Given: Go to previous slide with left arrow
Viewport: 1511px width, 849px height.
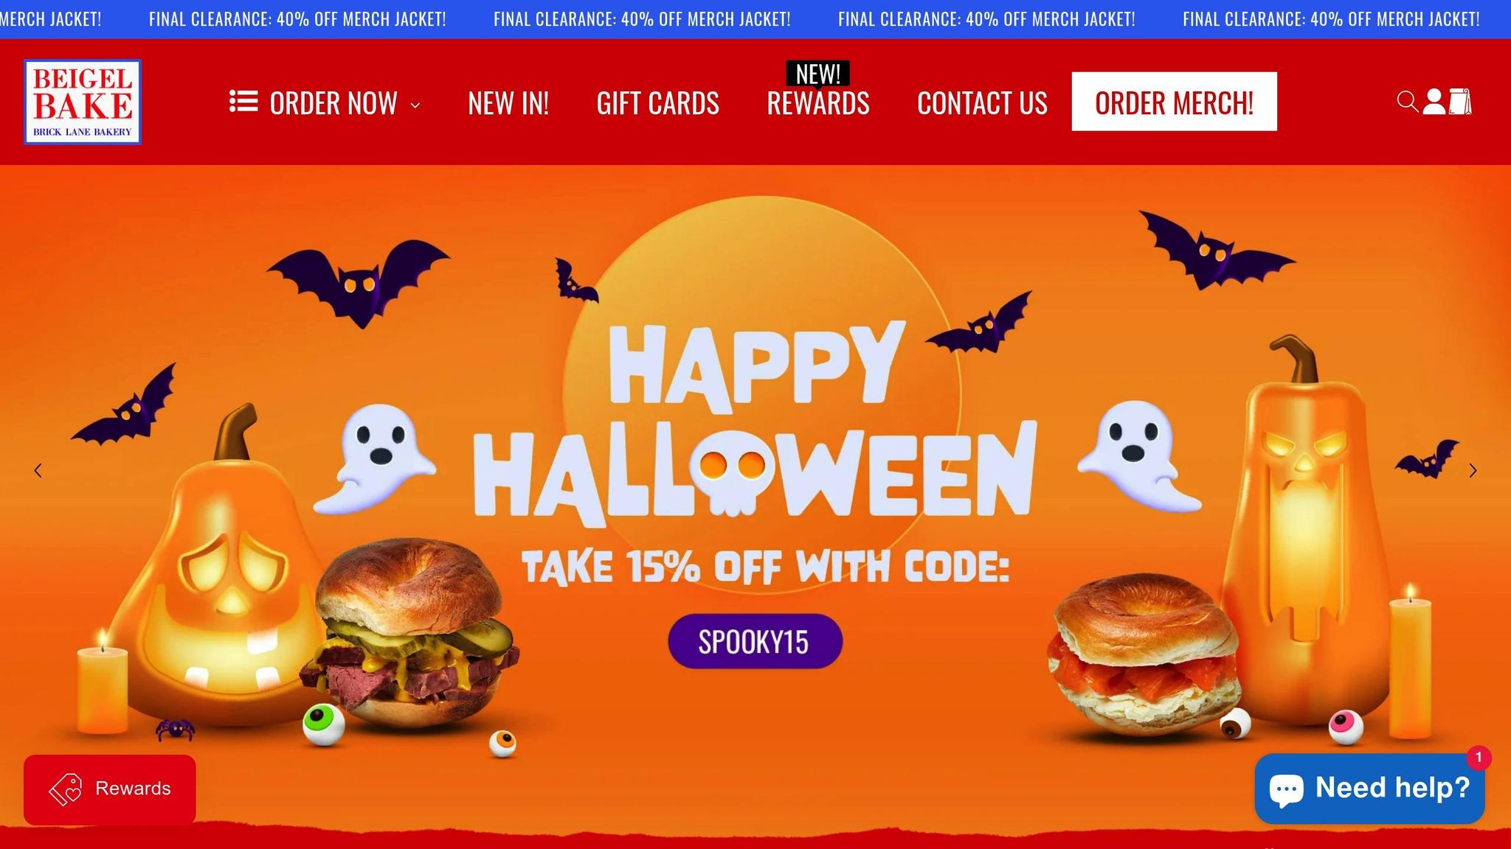Looking at the screenshot, I should click(x=38, y=470).
